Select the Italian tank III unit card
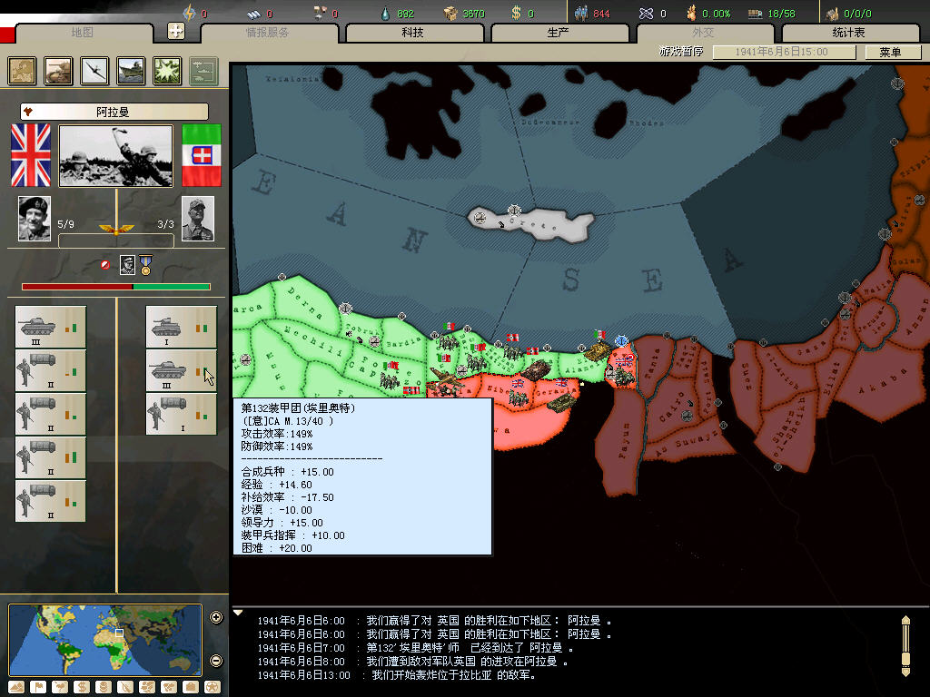 (x=182, y=370)
